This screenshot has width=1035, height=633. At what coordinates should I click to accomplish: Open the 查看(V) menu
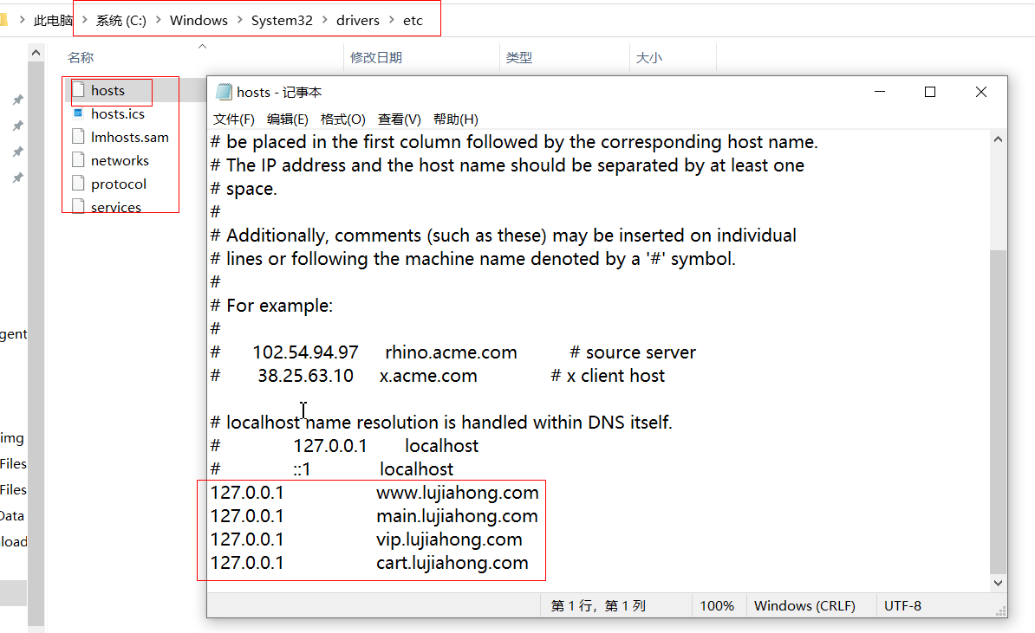click(400, 119)
